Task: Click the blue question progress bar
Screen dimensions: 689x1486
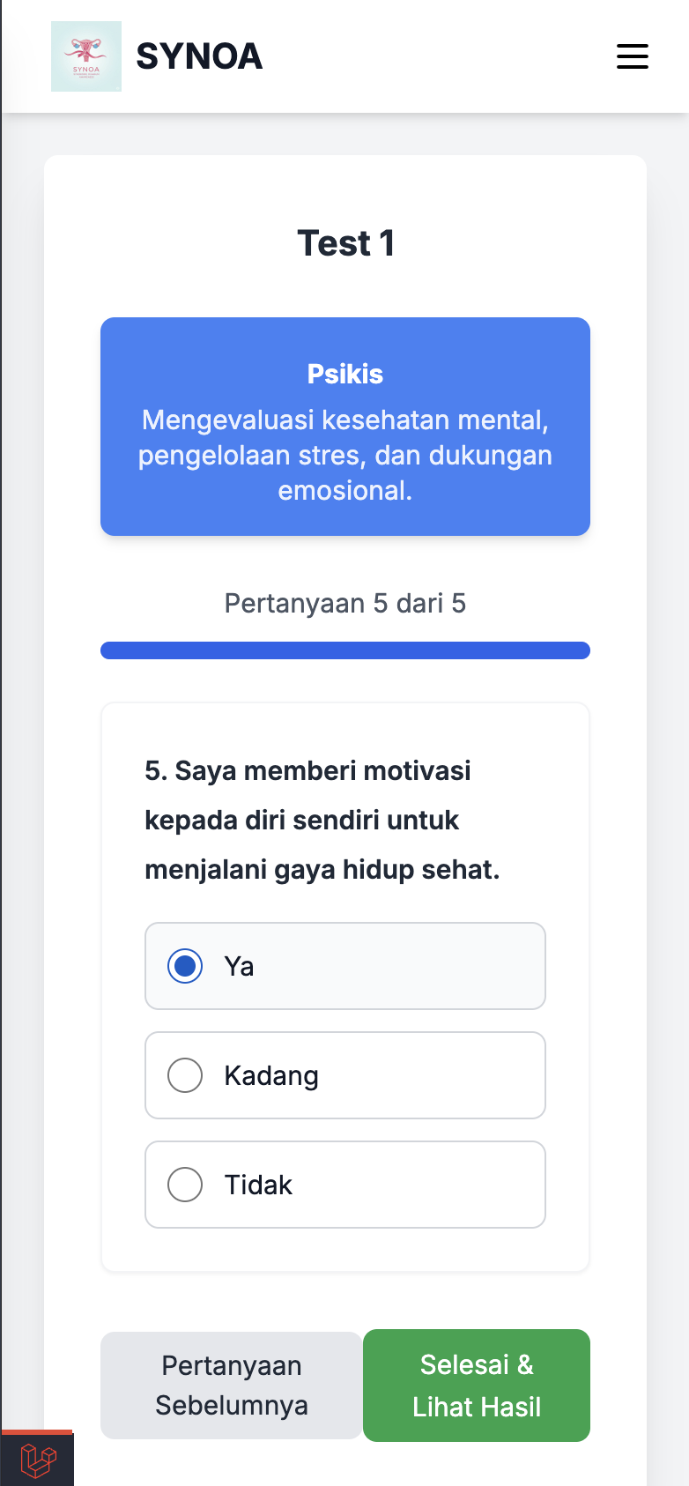Action: point(345,650)
